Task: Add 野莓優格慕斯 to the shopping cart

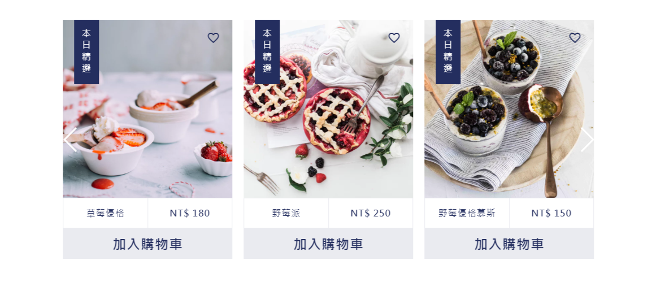Action: [509, 244]
